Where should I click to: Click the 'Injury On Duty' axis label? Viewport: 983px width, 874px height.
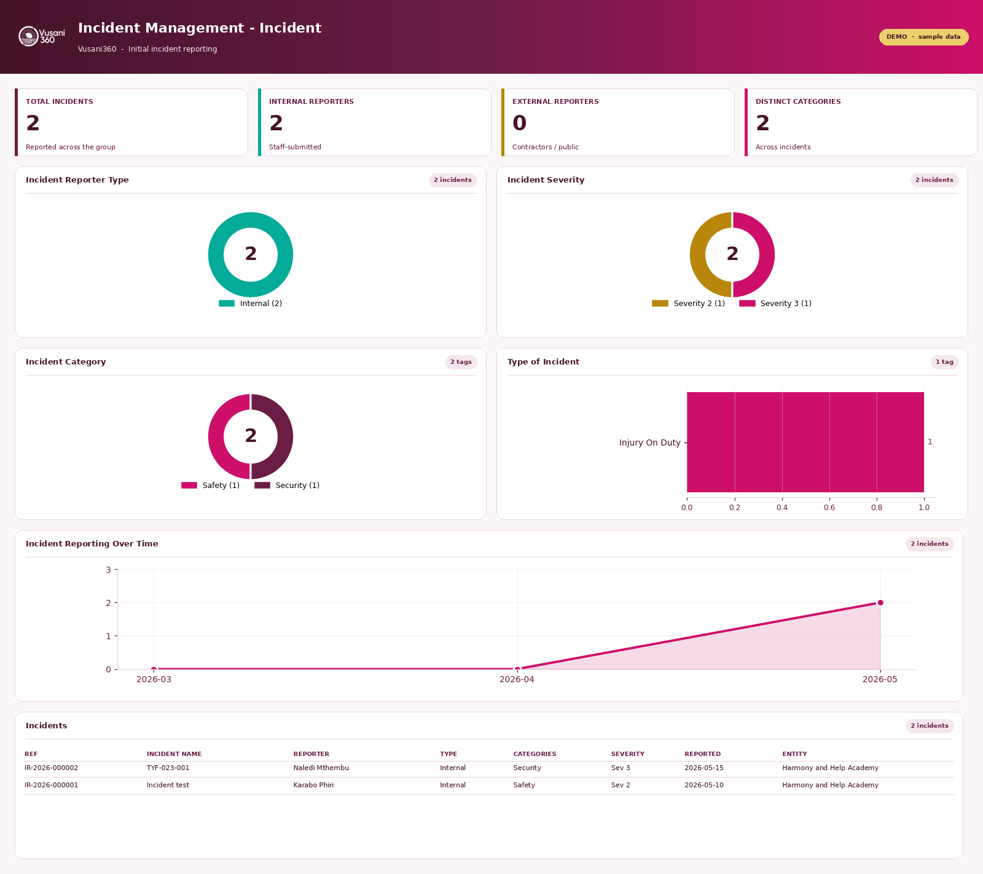[x=650, y=443]
